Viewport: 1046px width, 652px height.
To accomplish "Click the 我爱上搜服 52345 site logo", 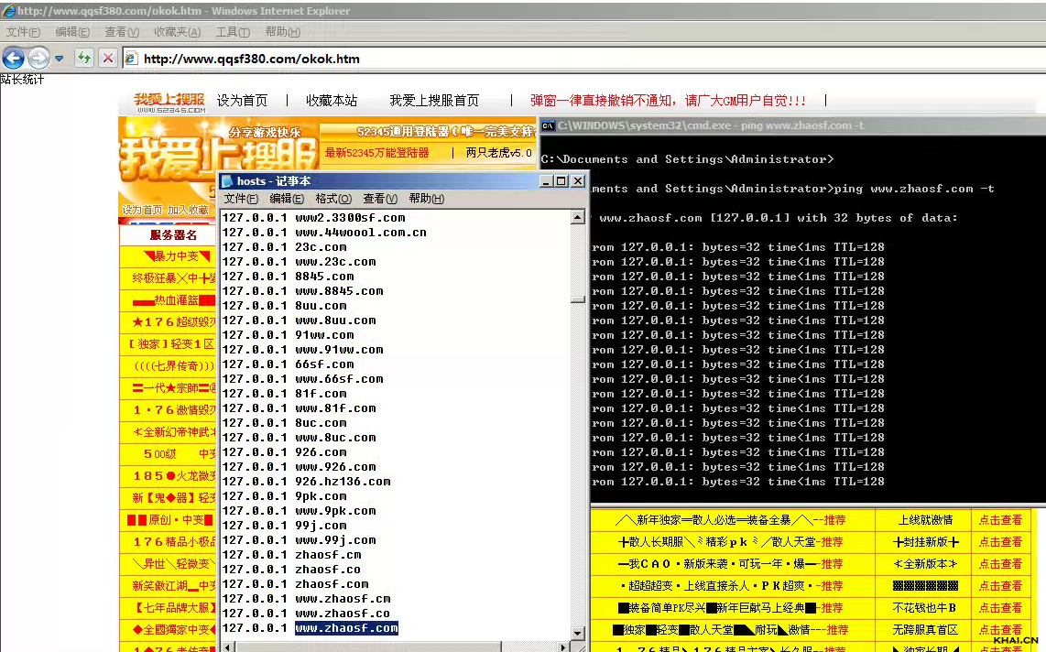I will [x=169, y=102].
